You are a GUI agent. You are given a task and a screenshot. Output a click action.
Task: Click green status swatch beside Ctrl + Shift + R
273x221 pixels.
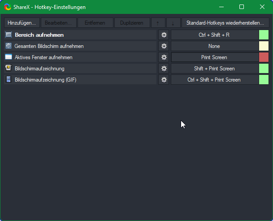(x=264, y=35)
